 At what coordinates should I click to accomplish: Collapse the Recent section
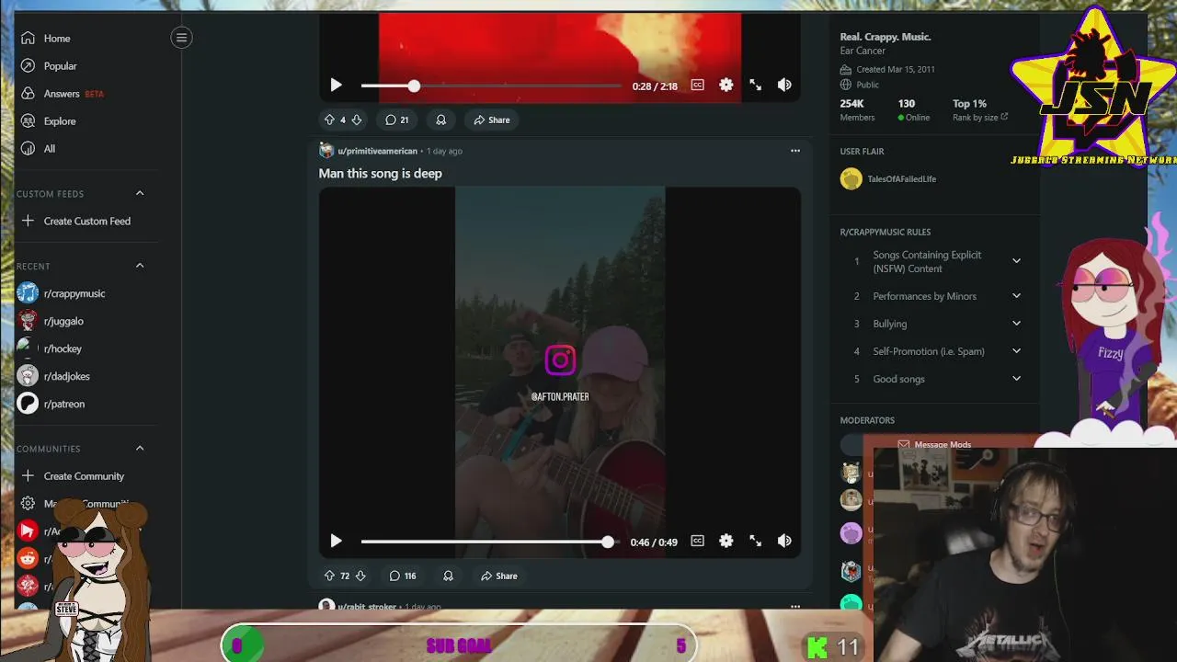(x=140, y=266)
